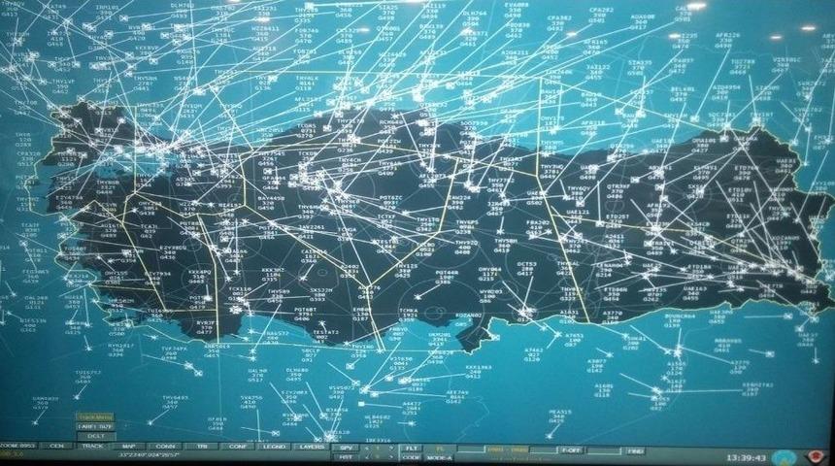Screen dimensions: 835x466
Task: Toggle the HST history trail button
Action: pyautogui.click(x=347, y=456)
